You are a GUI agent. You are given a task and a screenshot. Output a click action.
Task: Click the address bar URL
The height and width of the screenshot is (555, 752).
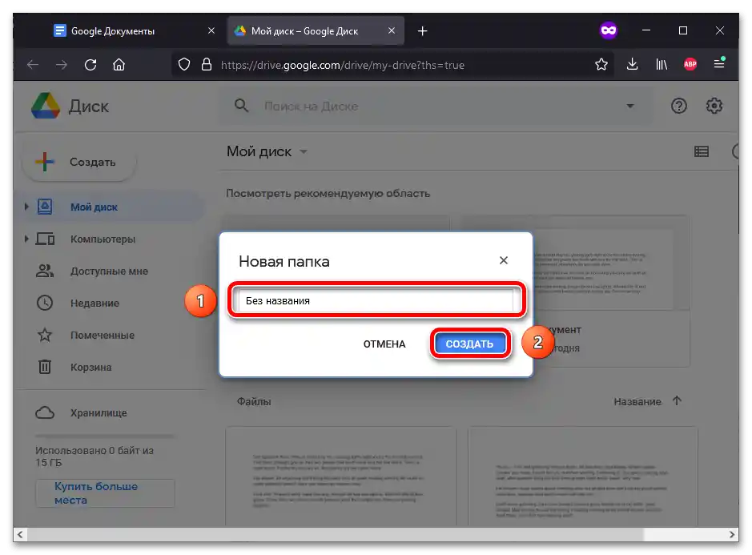tap(343, 65)
